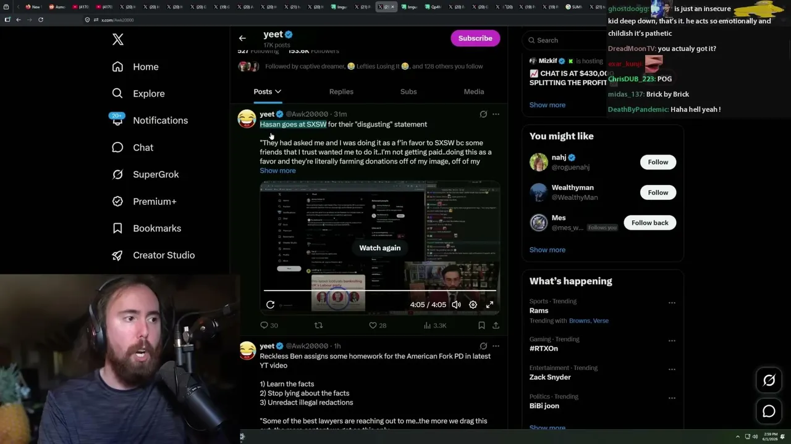791x444 pixels.
Task: Go to Home via the house icon
Action: [117, 67]
